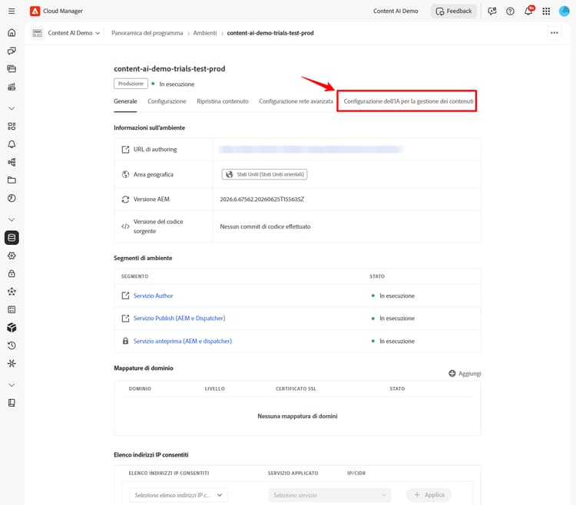The width and height of the screenshot is (576, 505).
Task: Click the Stati Uniti region badge
Action: (264, 174)
